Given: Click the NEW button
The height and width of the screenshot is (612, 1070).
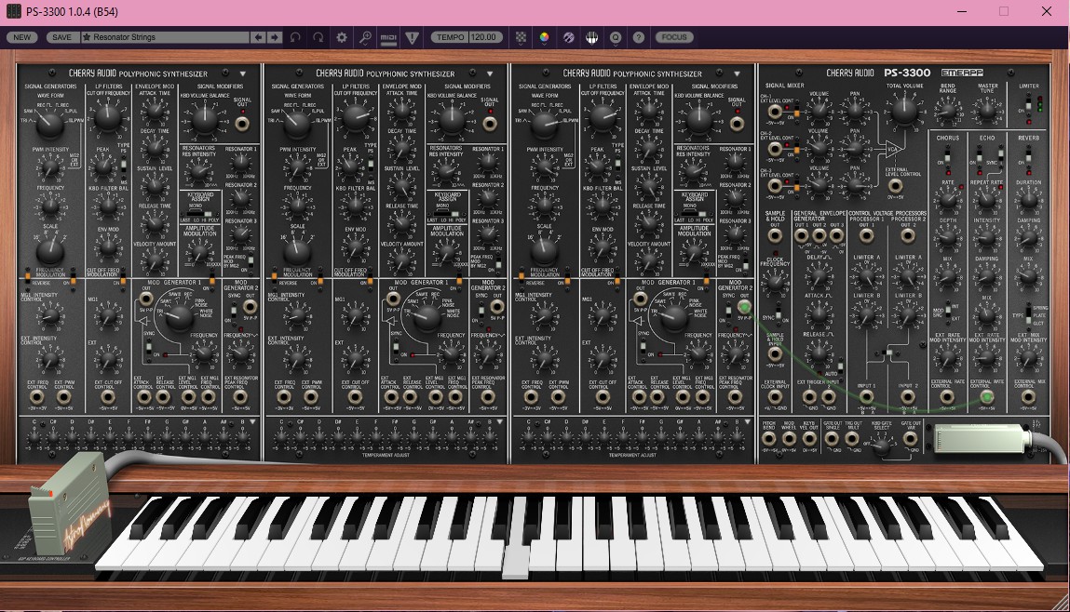Looking at the screenshot, I should 22,37.
